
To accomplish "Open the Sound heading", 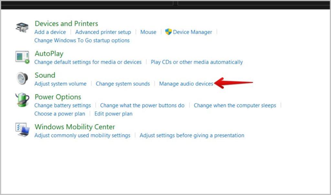I will [45, 75].
